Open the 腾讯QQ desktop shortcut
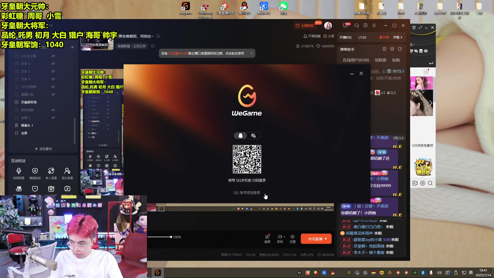The width and height of the screenshot is (494, 278). 244,8
